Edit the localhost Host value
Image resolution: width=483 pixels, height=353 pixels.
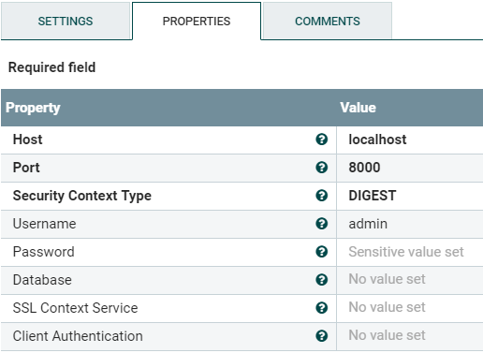pos(410,140)
